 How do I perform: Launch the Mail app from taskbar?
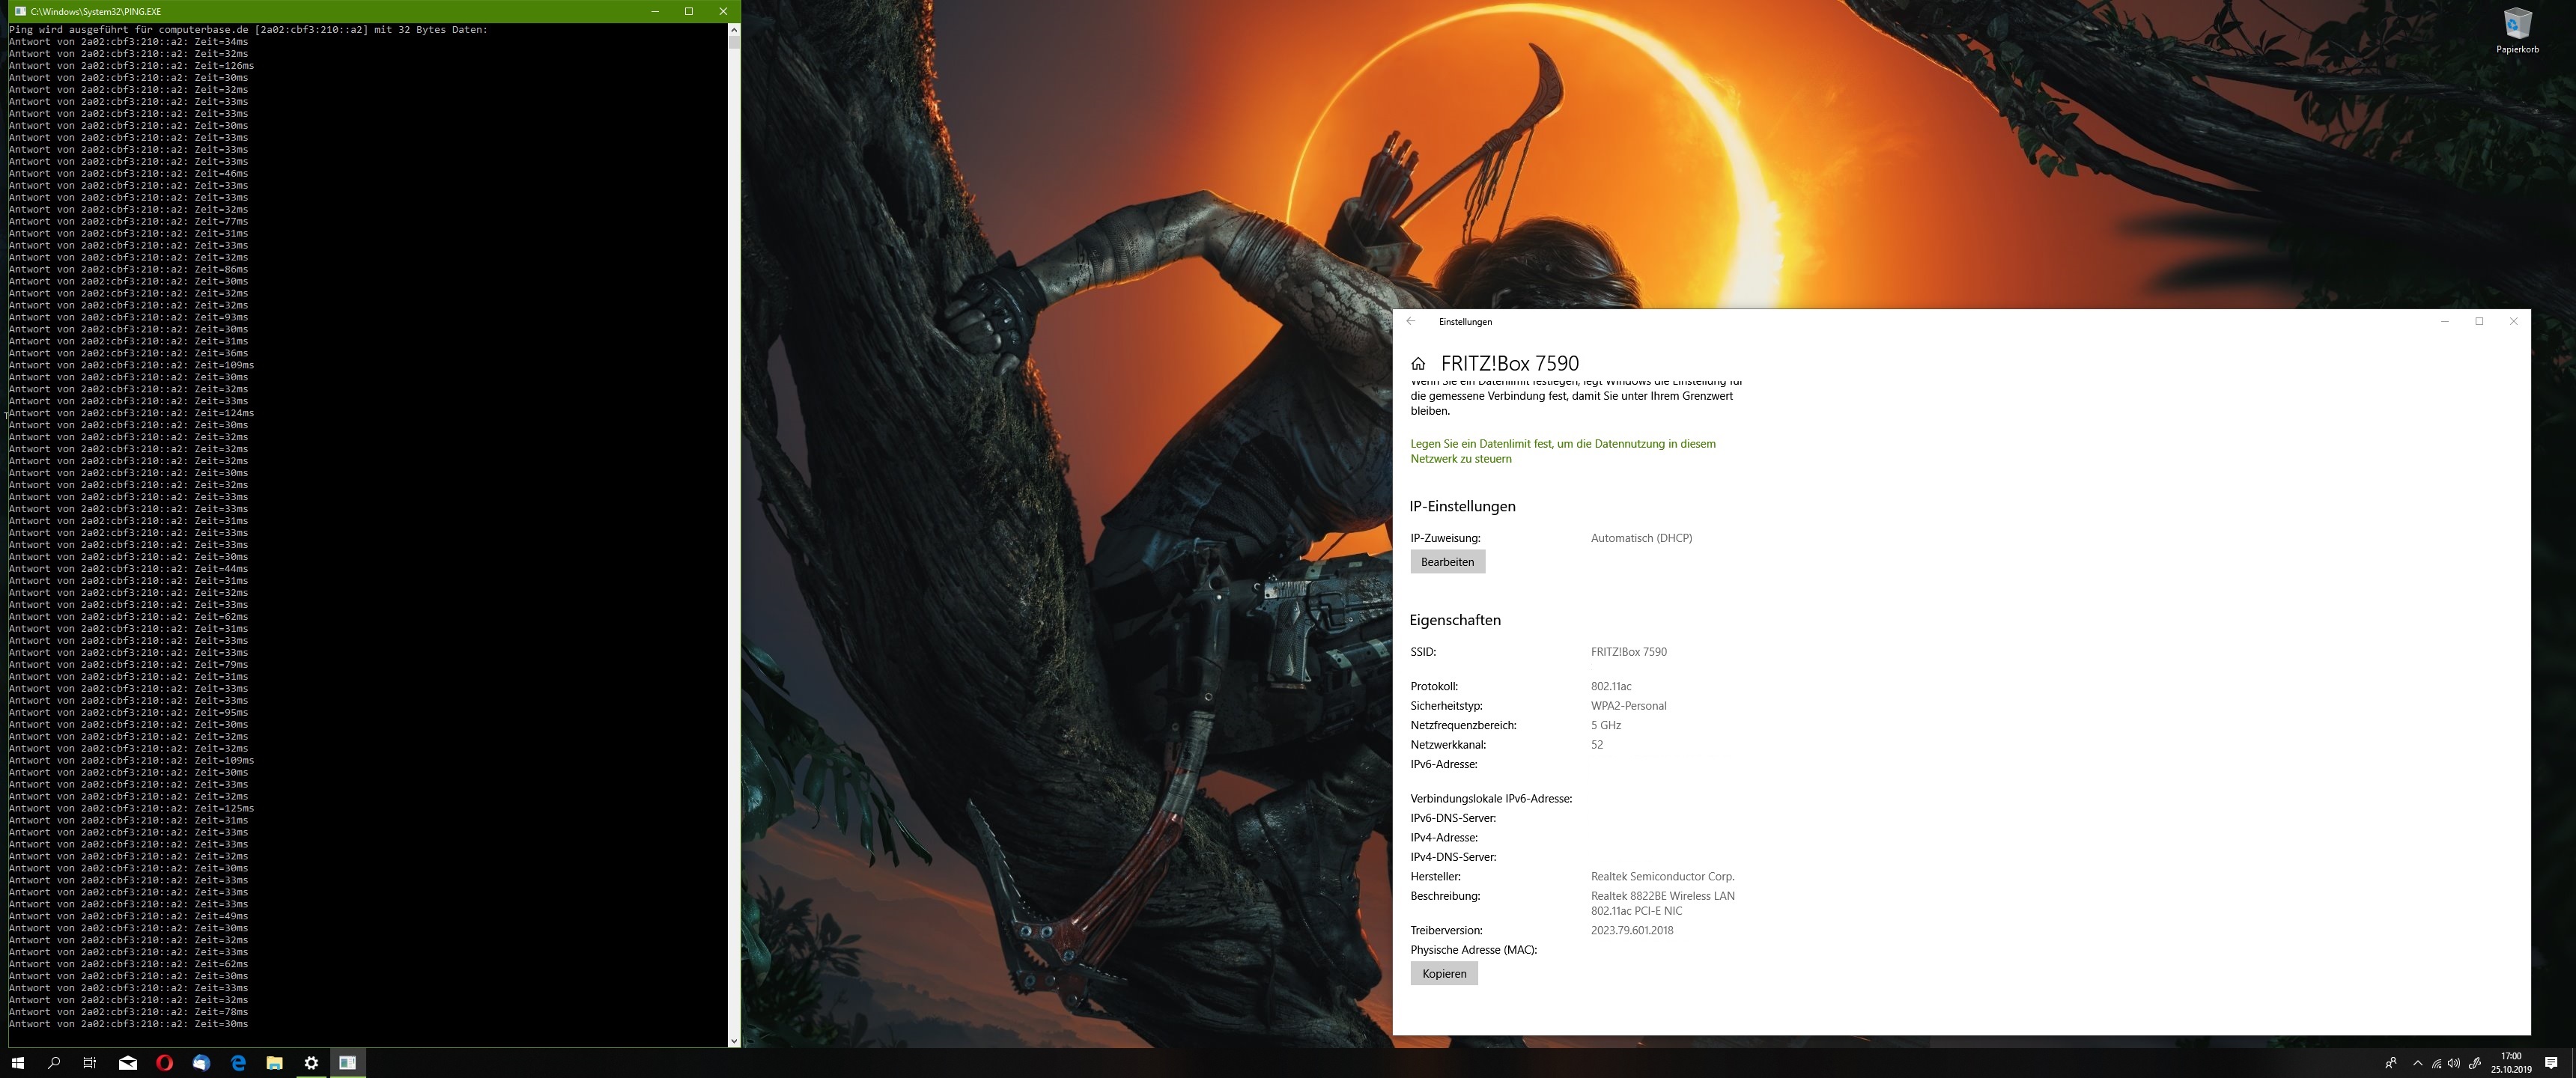click(128, 1063)
